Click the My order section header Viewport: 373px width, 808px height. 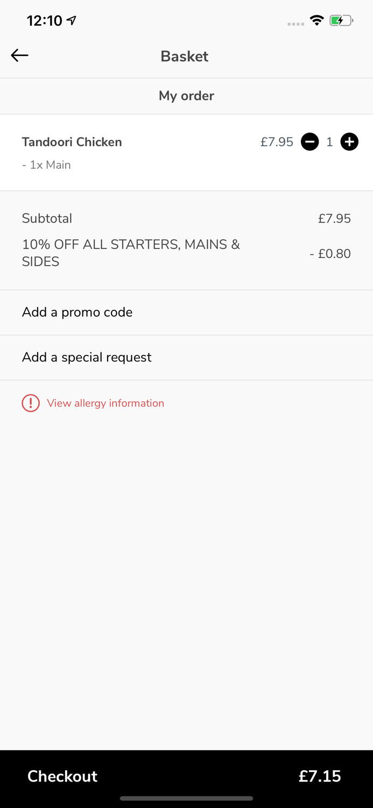click(x=186, y=96)
